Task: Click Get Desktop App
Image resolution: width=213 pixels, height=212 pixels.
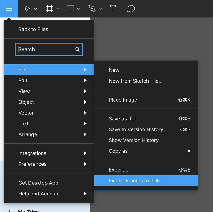Action: (x=38, y=183)
